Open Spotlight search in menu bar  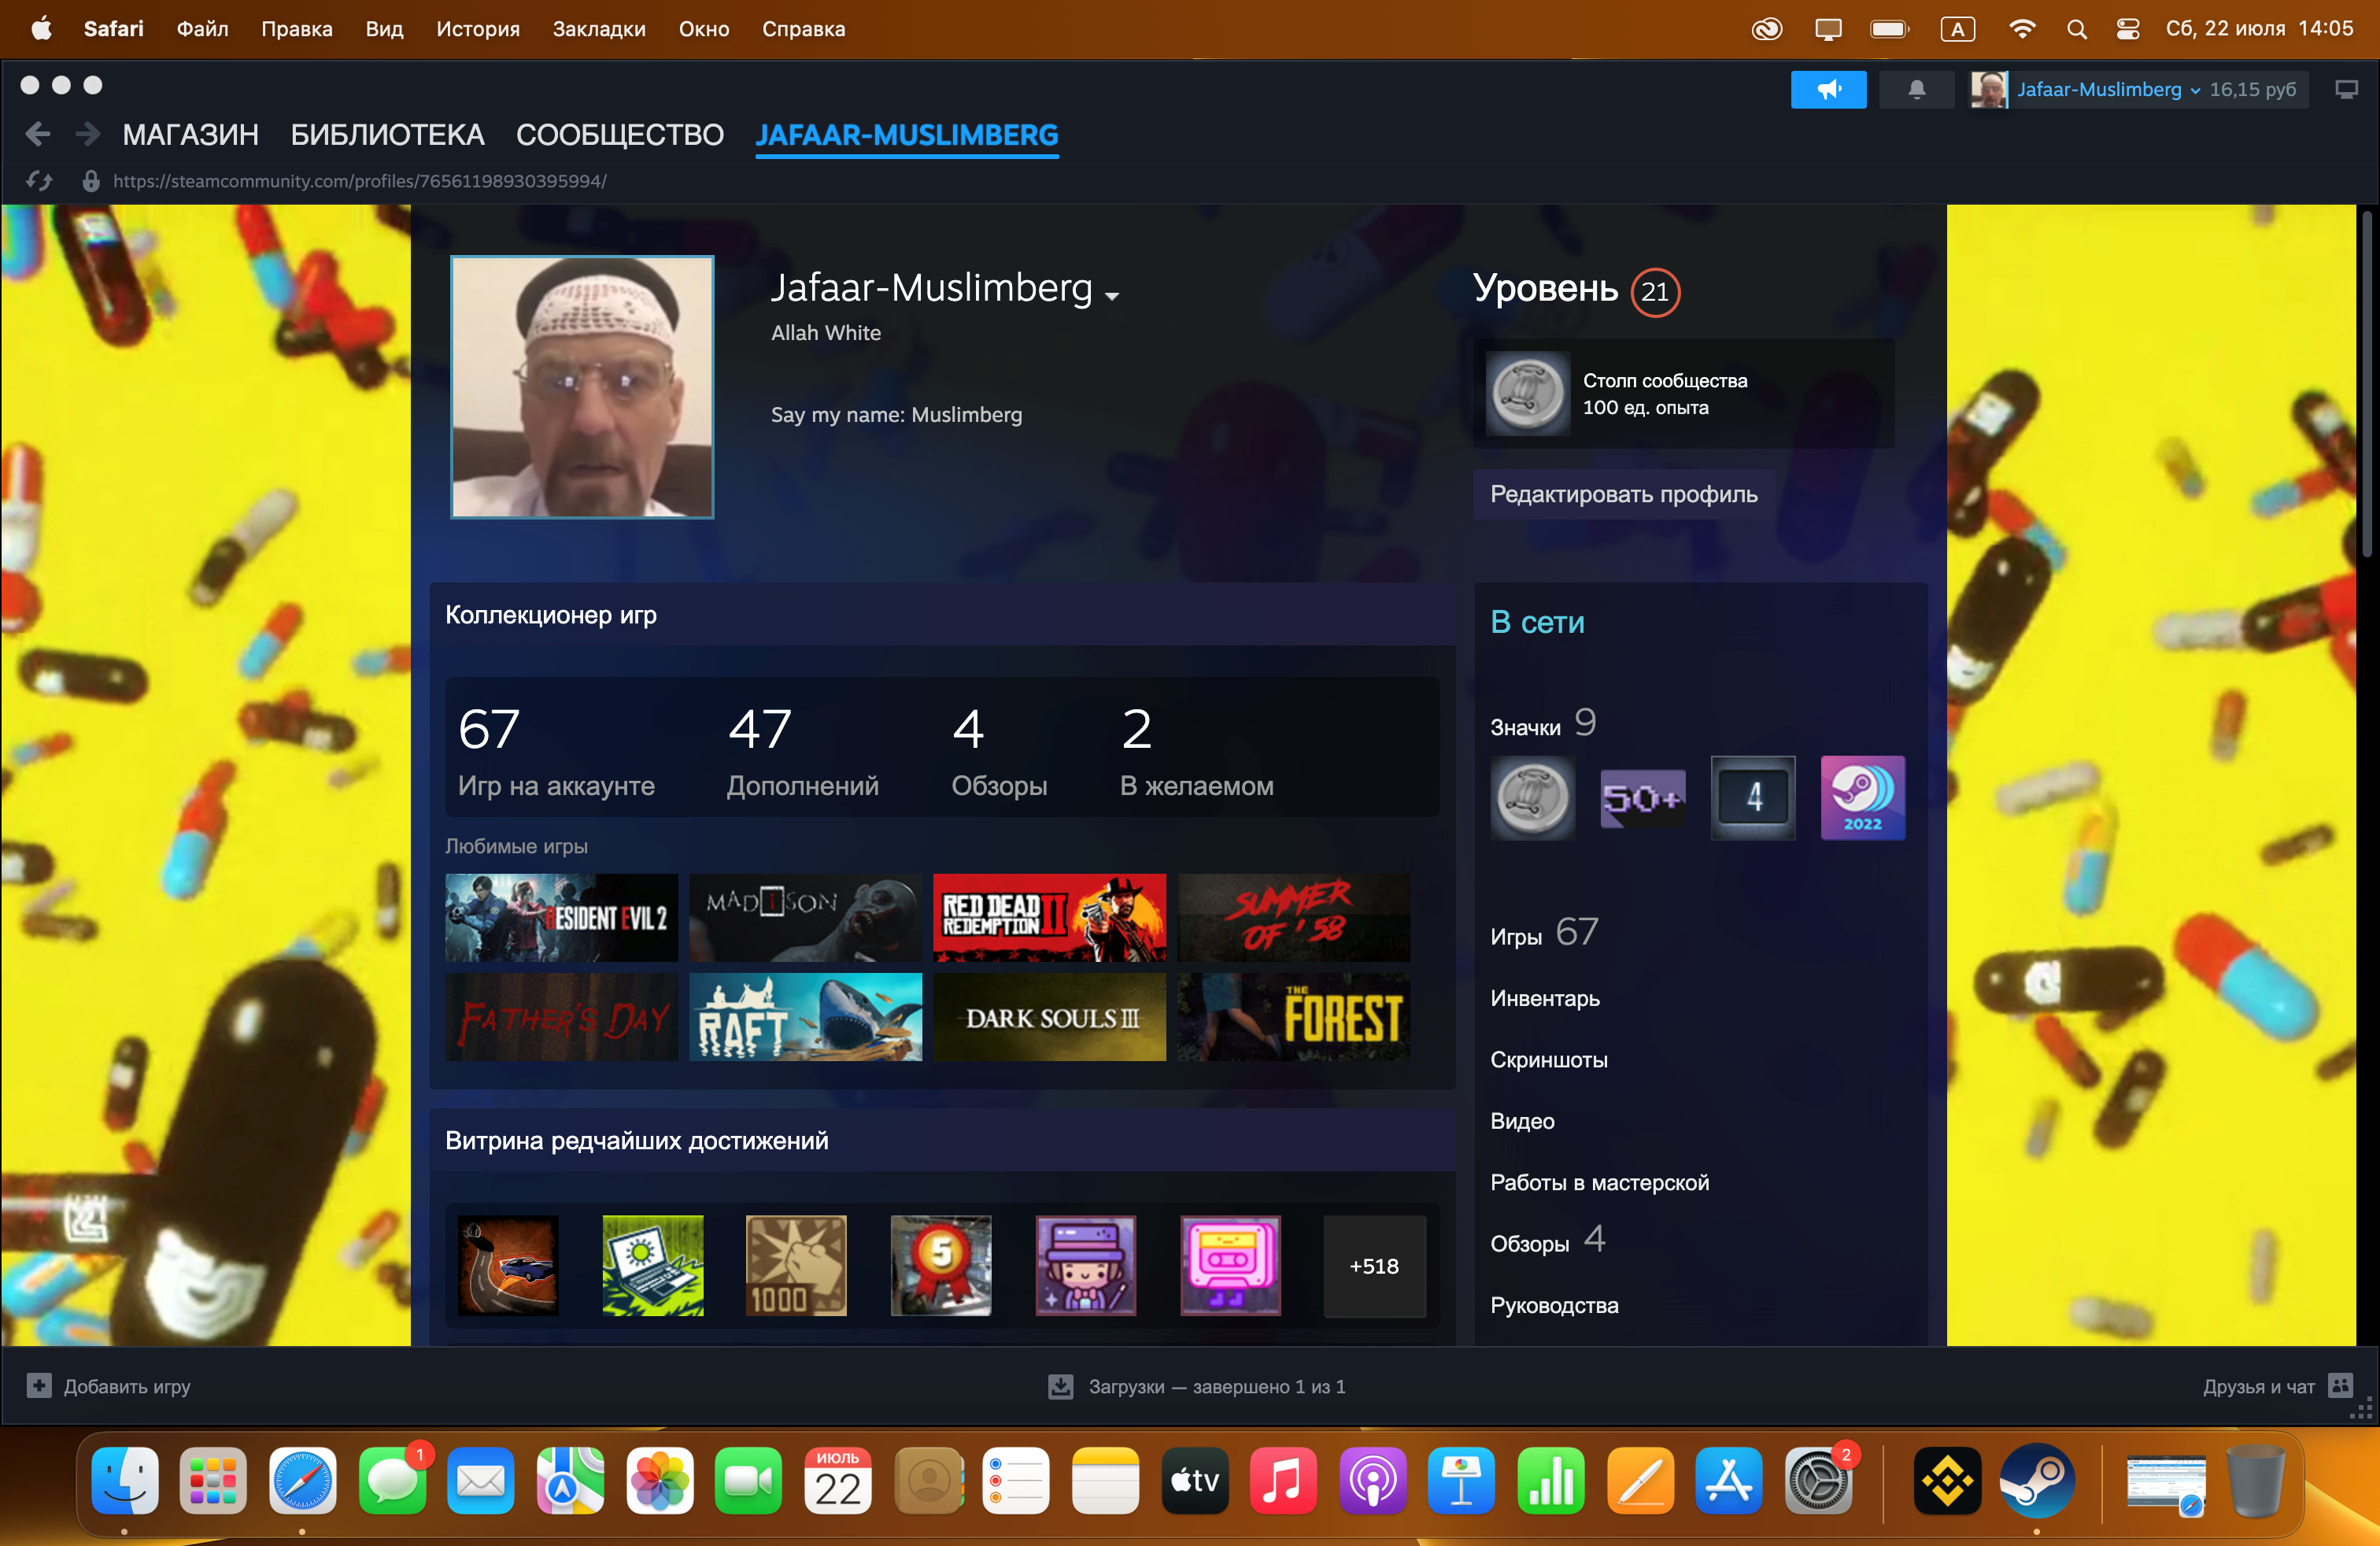point(2077,29)
